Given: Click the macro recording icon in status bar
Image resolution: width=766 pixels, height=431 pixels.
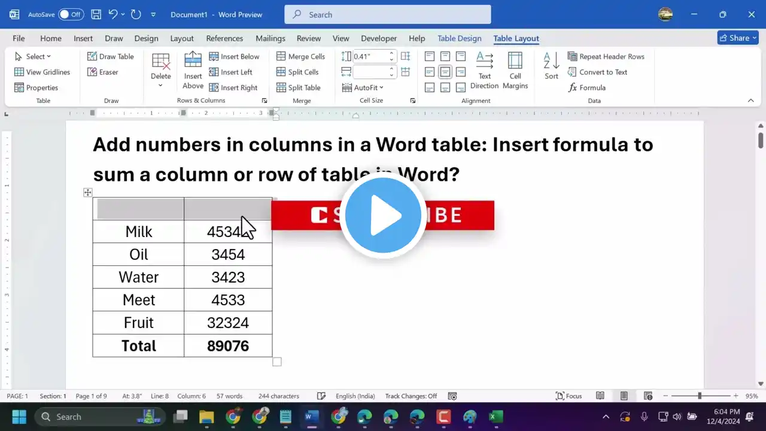Looking at the screenshot, I should pos(452,396).
